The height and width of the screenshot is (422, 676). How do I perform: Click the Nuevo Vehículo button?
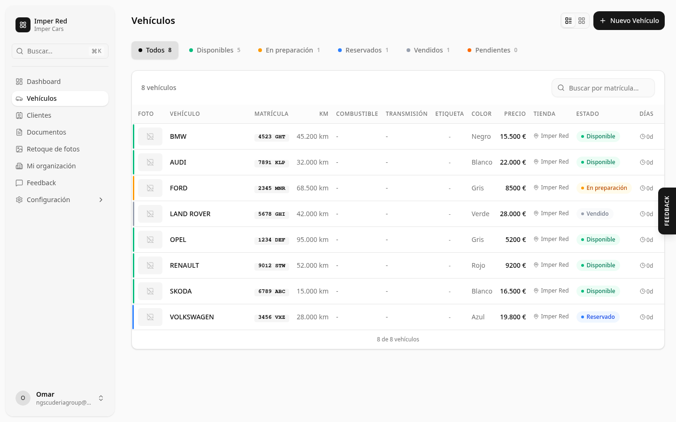(629, 21)
